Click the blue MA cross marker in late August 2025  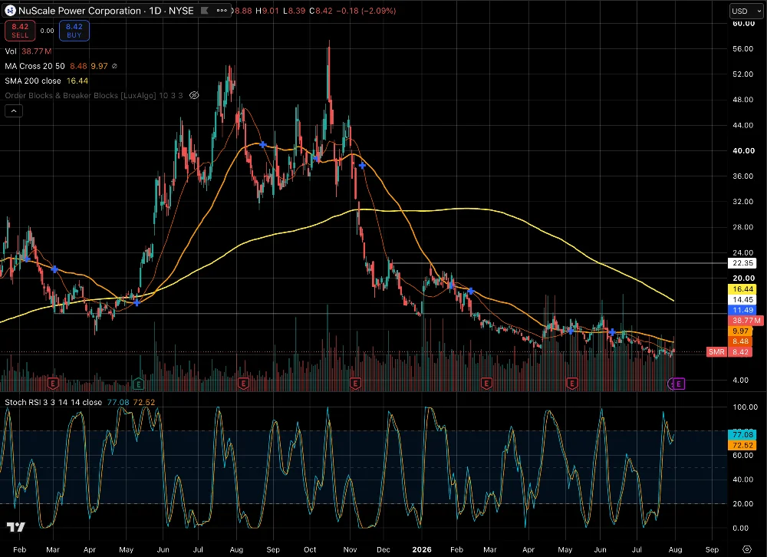coord(262,144)
